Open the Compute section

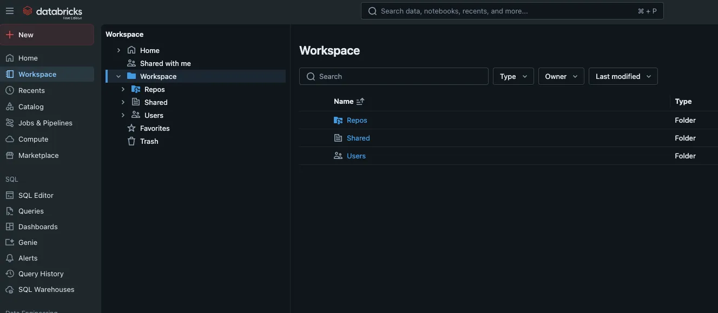tap(33, 139)
